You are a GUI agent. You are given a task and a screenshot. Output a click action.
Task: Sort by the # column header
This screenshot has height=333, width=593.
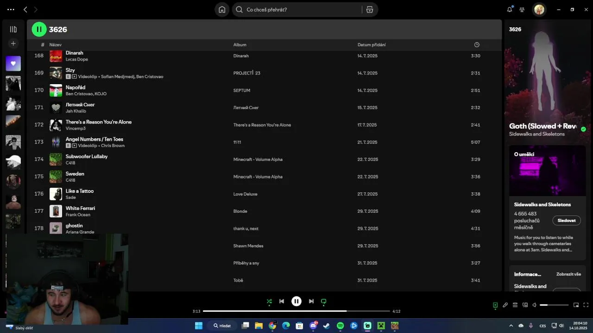pos(43,45)
